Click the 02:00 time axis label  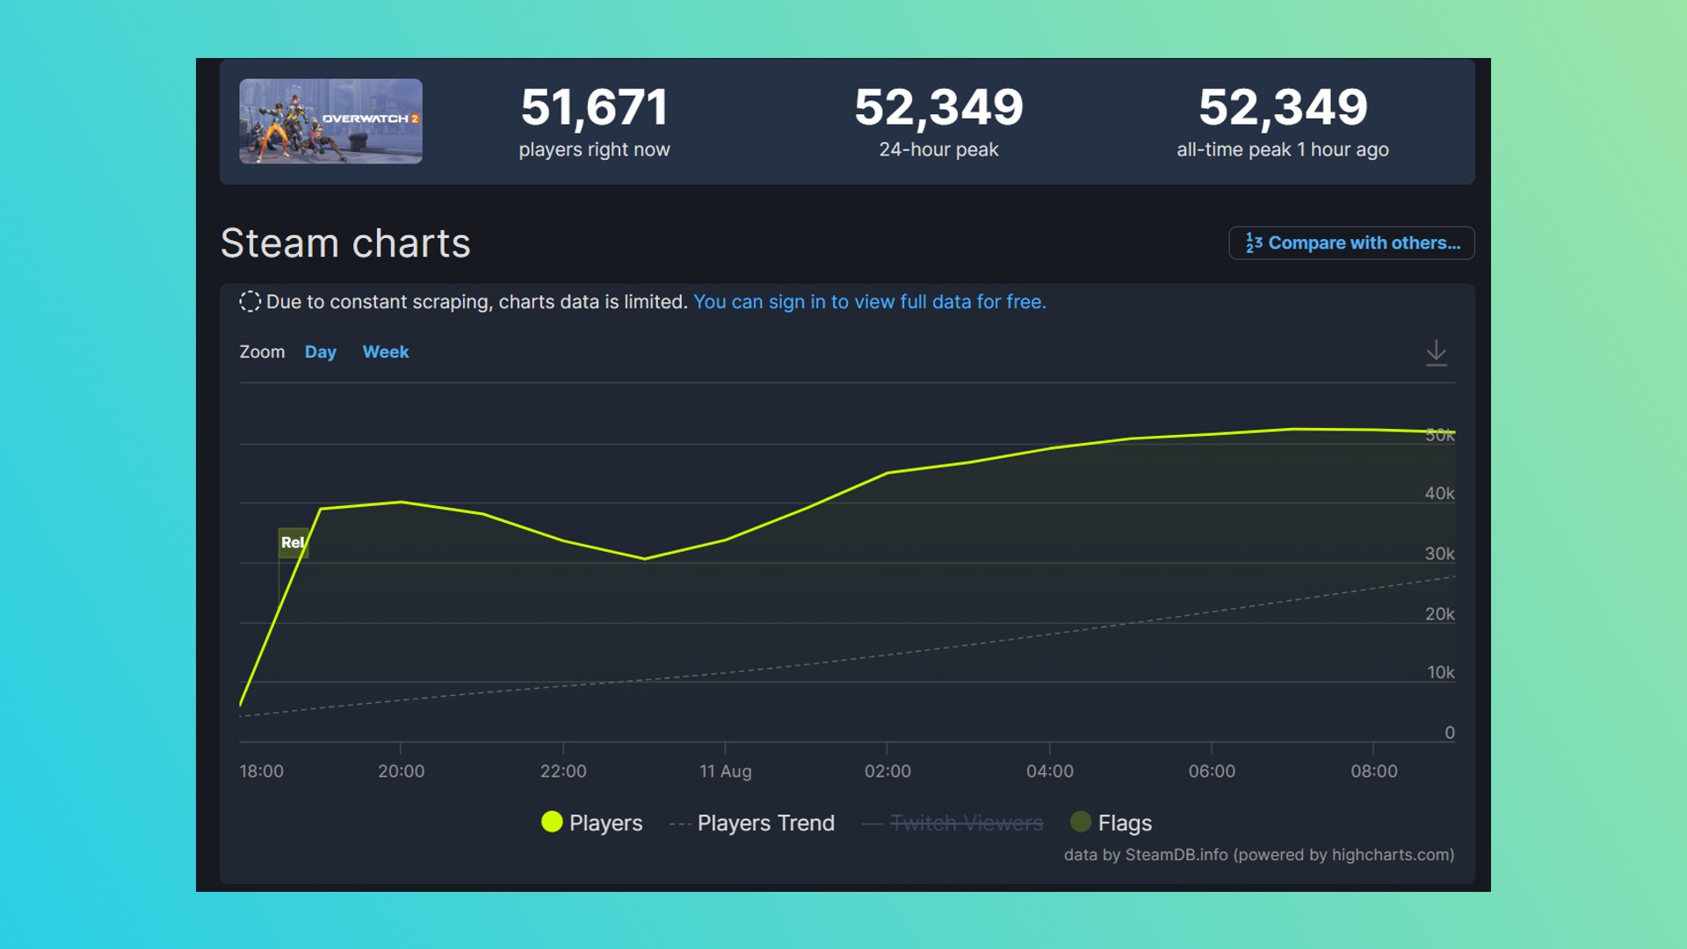(887, 771)
